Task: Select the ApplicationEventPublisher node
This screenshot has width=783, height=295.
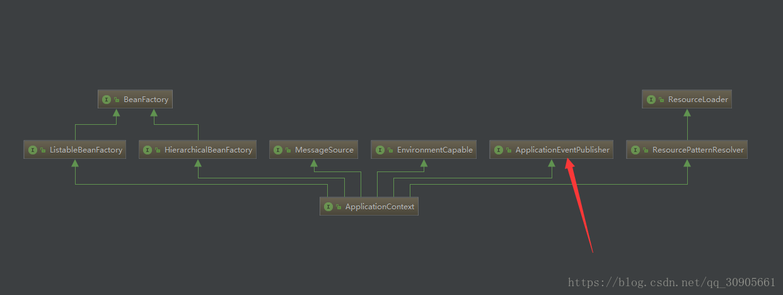Action: coord(552,149)
